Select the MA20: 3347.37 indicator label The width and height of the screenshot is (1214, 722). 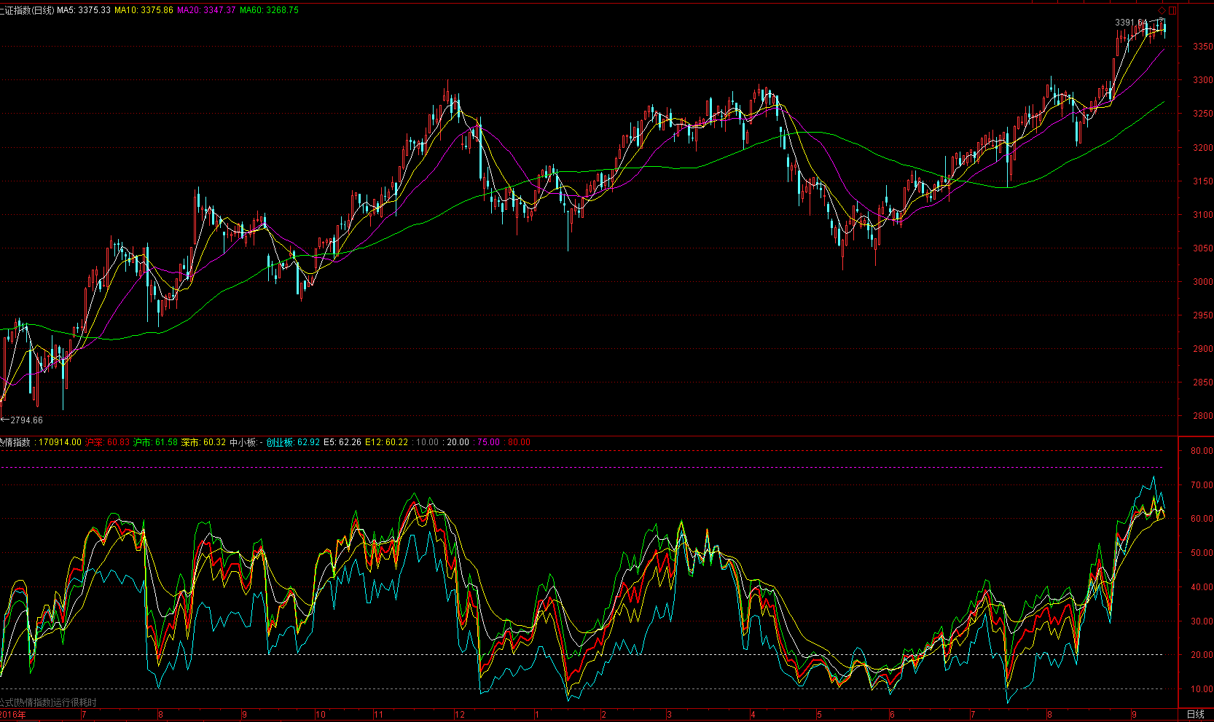pos(206,10)
